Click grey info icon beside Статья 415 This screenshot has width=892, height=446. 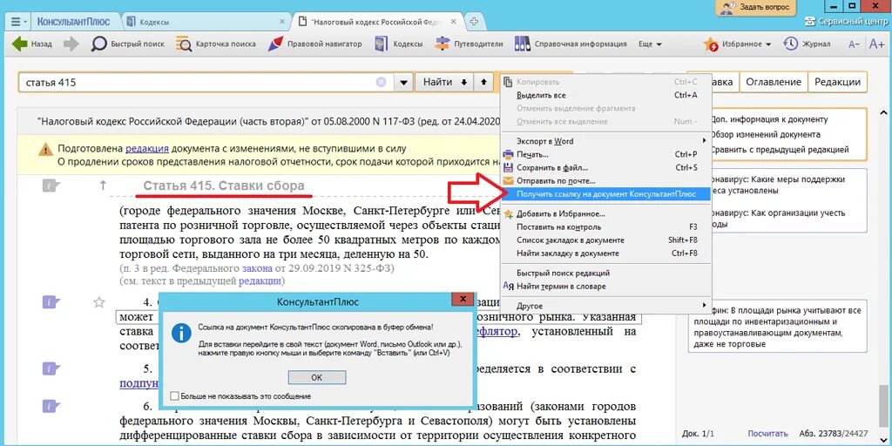[51, 185]
